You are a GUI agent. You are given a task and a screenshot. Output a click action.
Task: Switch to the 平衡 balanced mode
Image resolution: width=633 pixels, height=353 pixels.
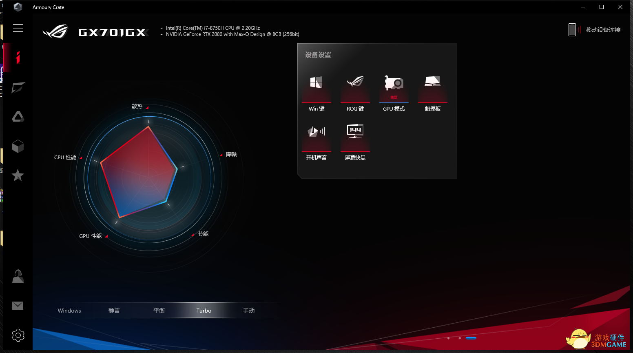click(x=159, y=311)
